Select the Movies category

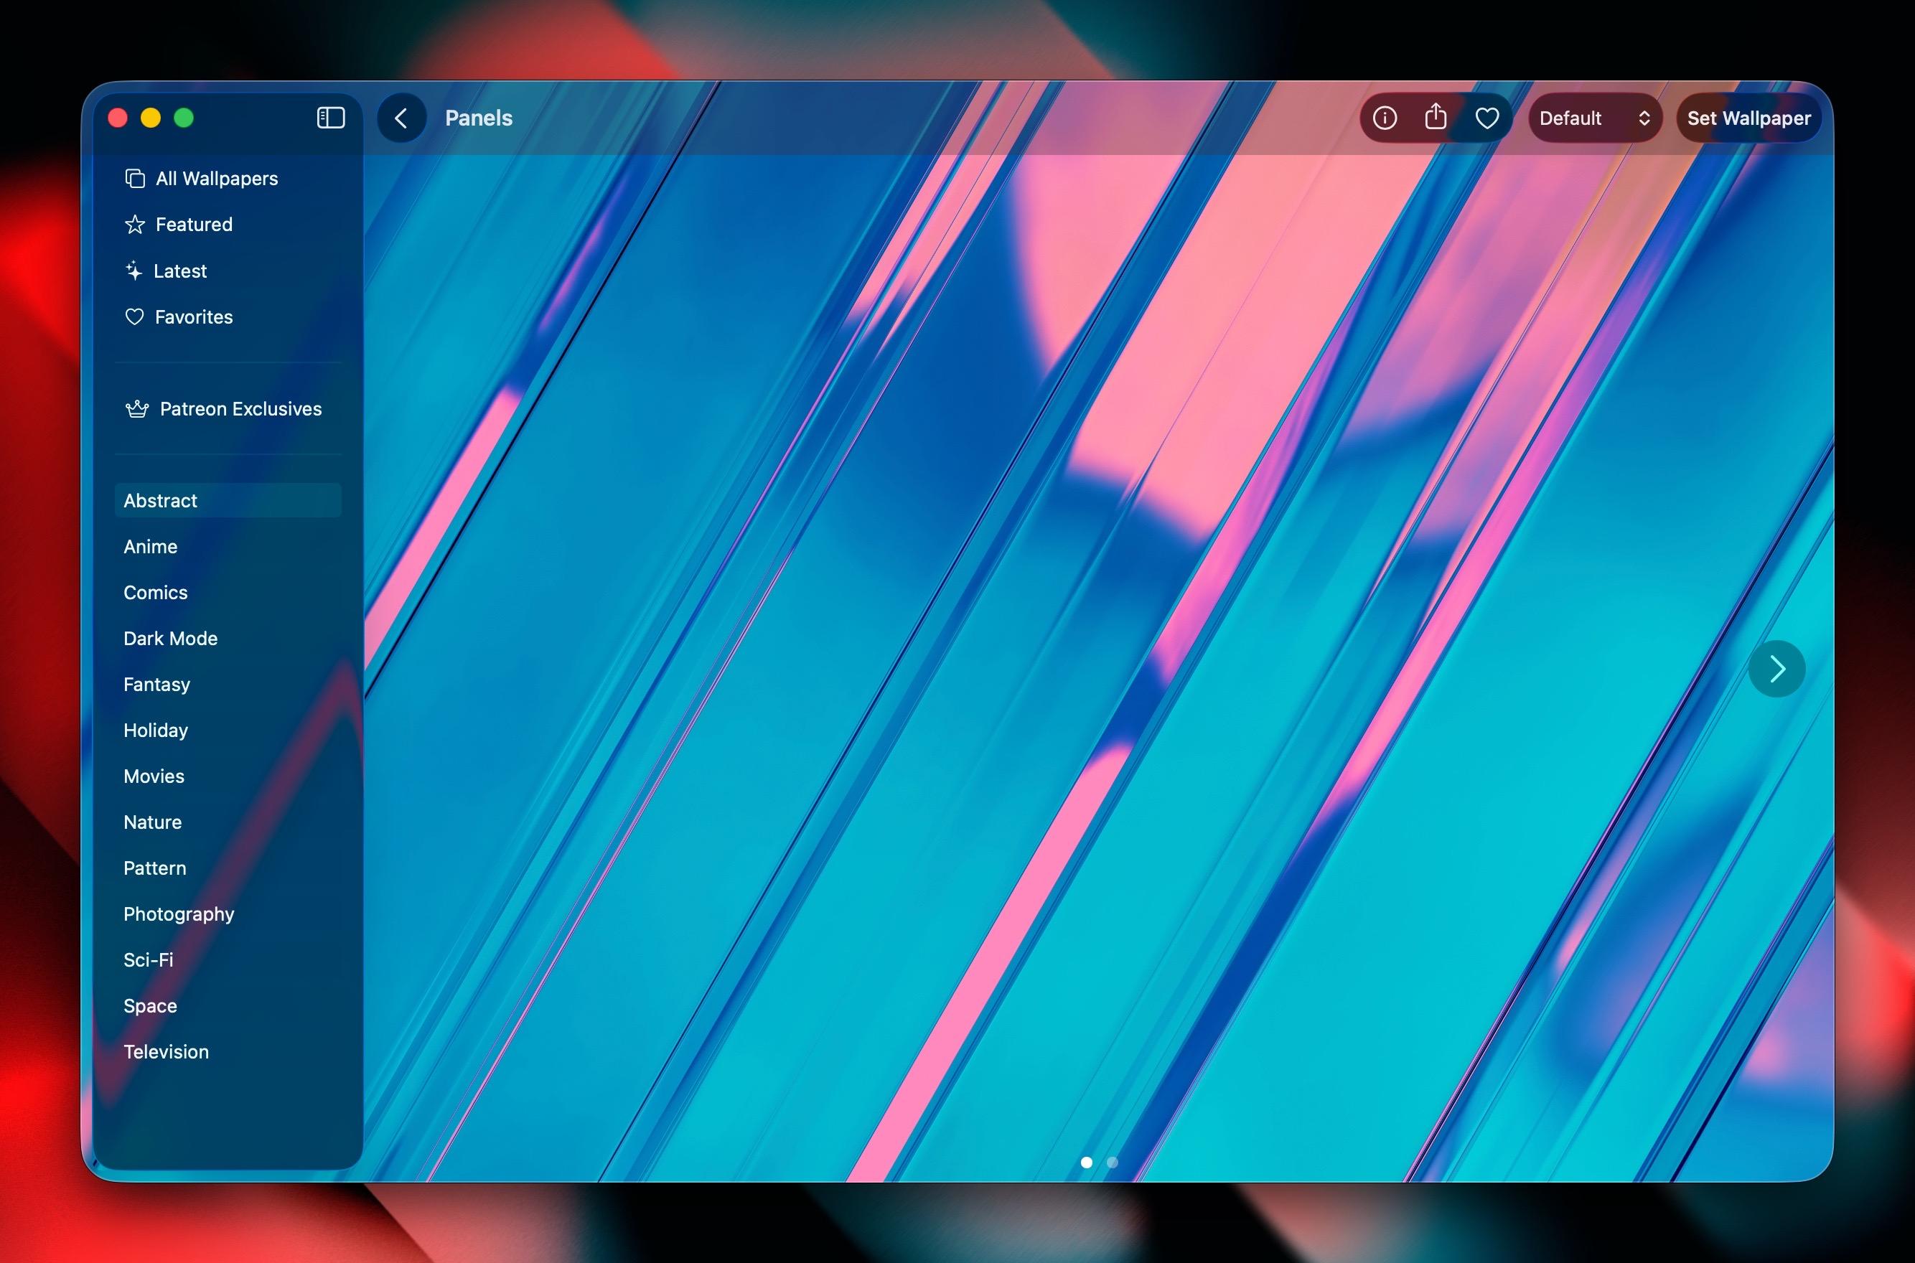228,776
